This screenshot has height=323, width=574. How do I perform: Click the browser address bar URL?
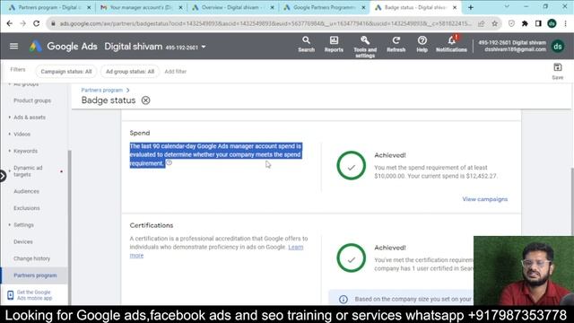tap(265, 23)
